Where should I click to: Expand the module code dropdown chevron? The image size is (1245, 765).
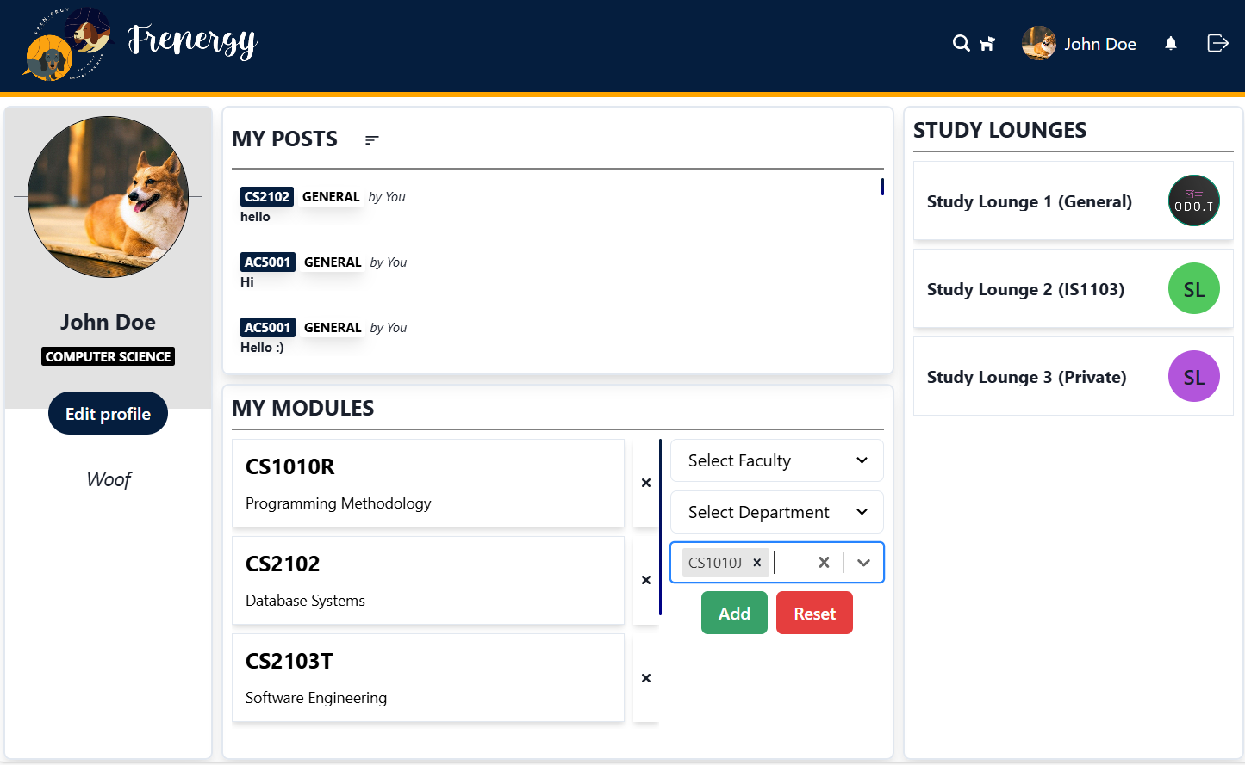coord(863,562)
